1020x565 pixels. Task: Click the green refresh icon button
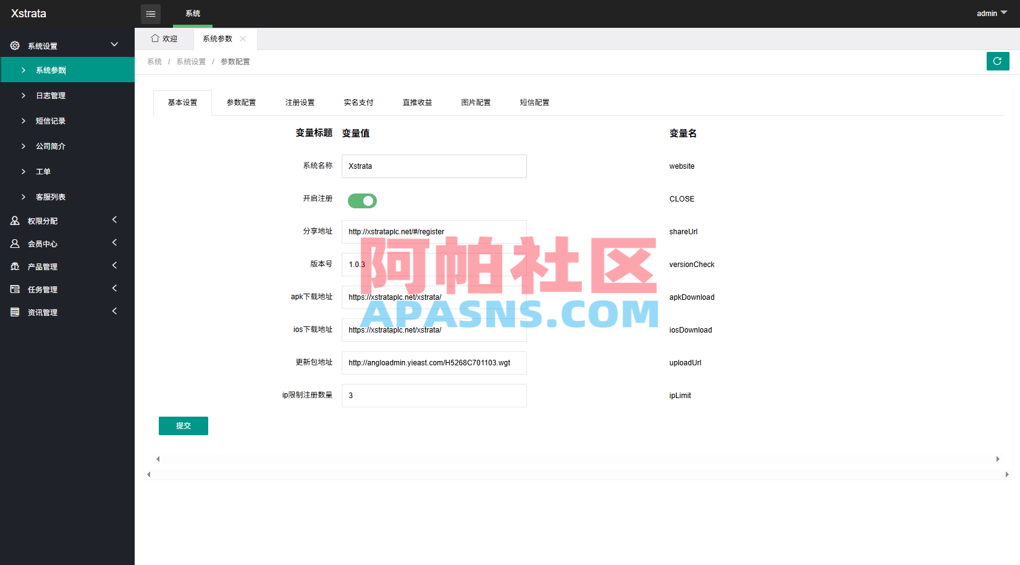tap(998, 61)
